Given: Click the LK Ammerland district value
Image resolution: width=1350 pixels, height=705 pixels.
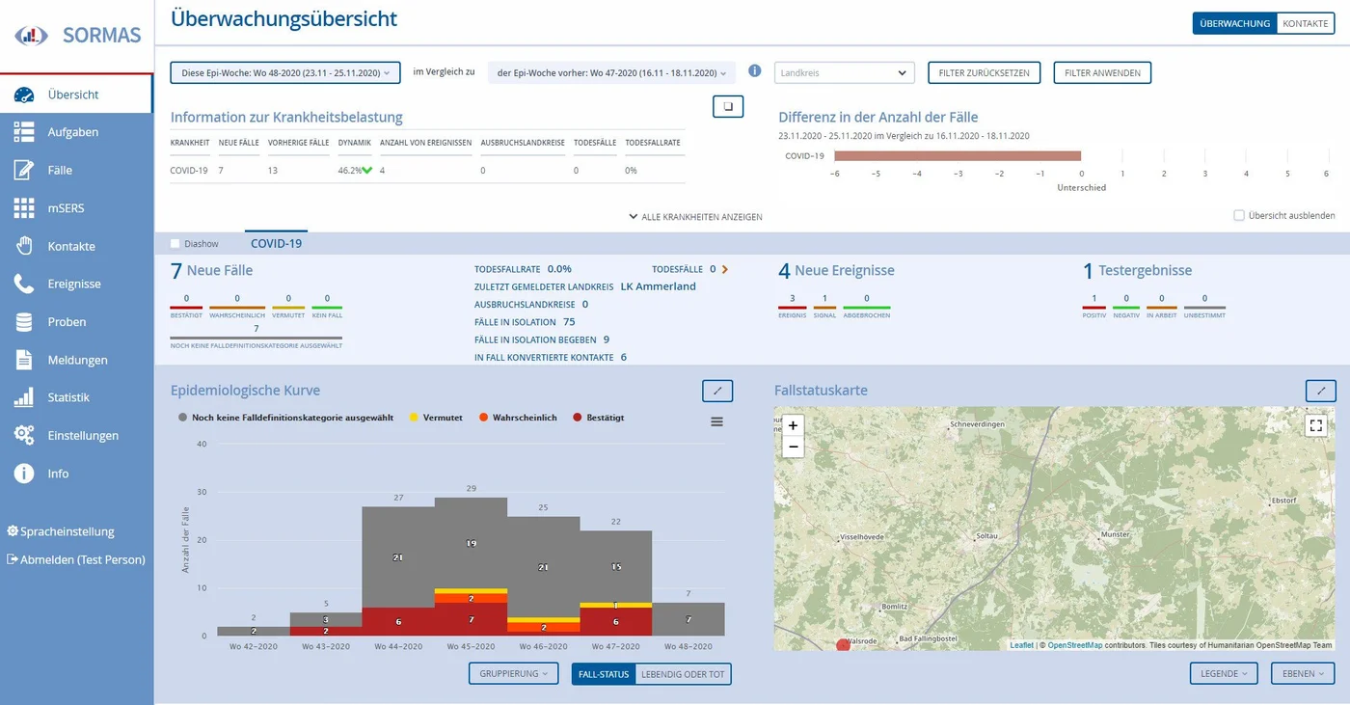Looking at the screenshot, I should [658, 286].
